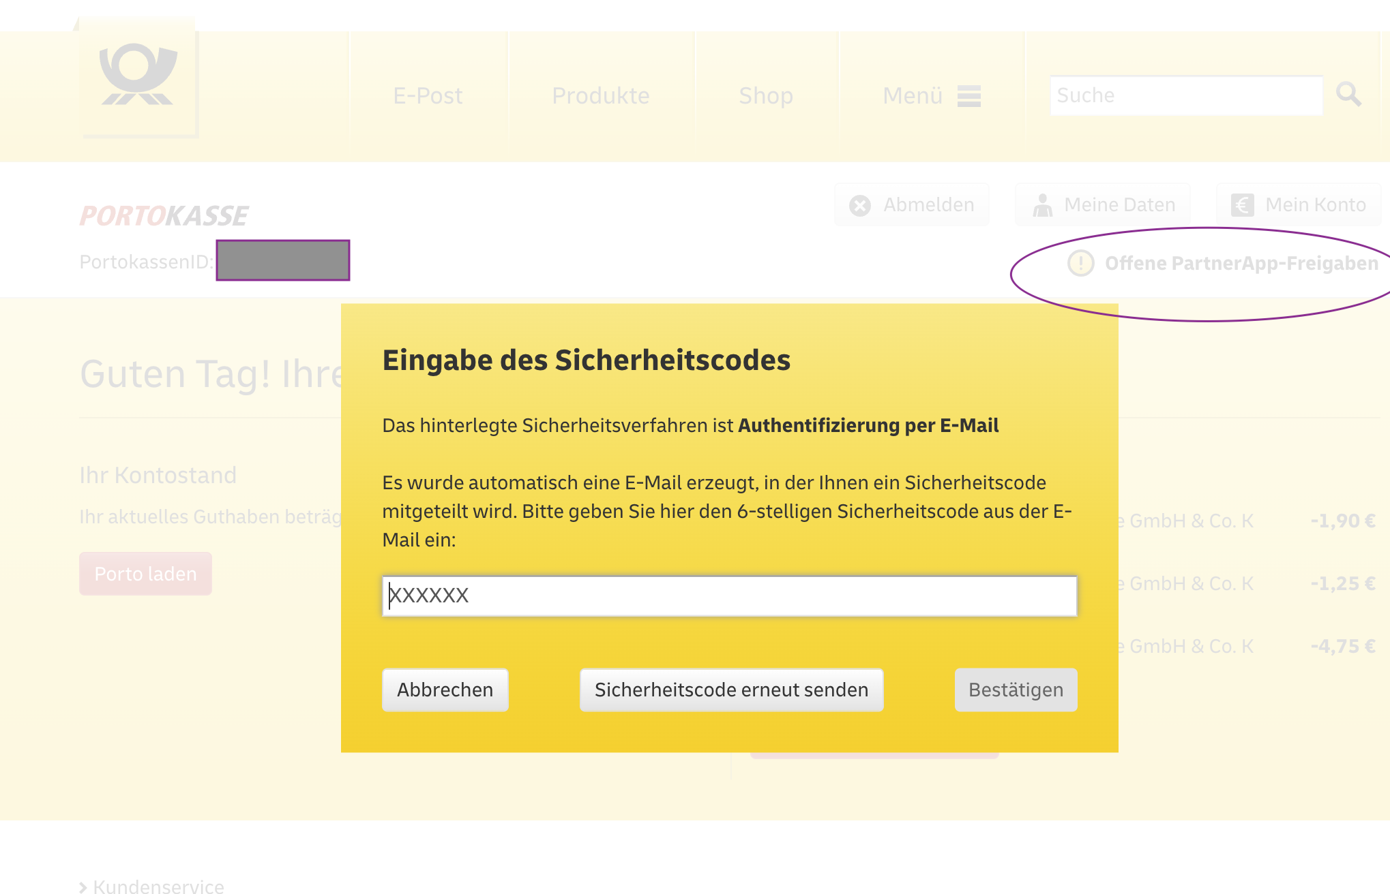This screenshot has width=1390, height=894.
Task: Go to the Shop navigation item
Action: (765, 95)
